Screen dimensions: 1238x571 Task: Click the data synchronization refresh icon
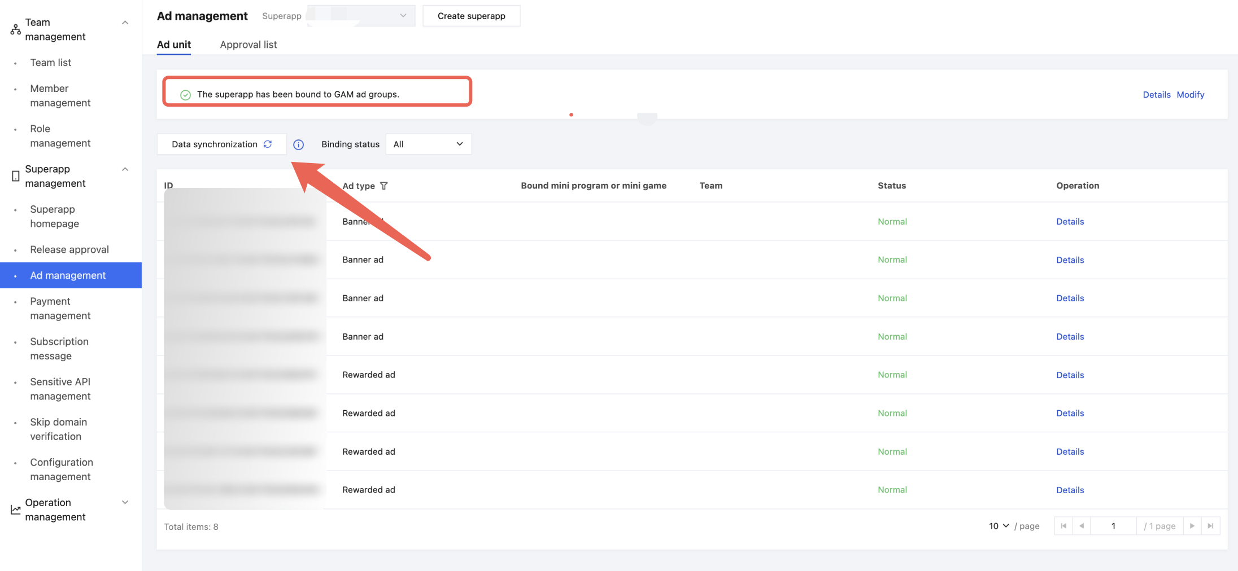click(x=268, y=144)
